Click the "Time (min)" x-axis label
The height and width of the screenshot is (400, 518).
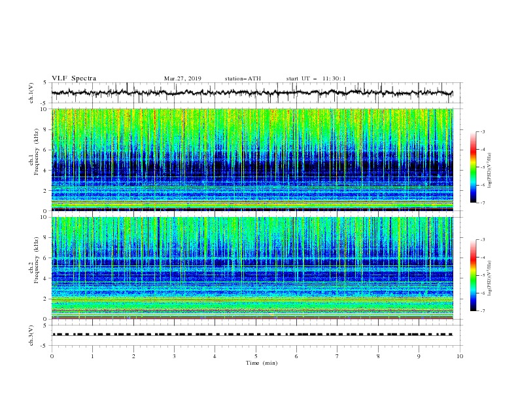pos(262,363)
